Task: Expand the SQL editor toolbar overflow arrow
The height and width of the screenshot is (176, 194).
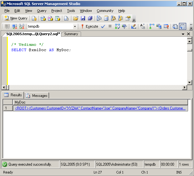Action: [x=191, y=27]
